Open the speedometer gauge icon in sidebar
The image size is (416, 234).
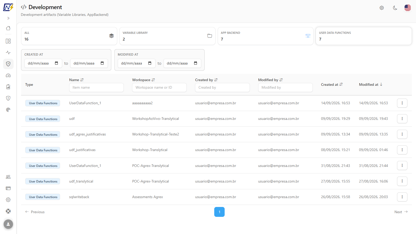pyautogui.click(x=8, y=75)
